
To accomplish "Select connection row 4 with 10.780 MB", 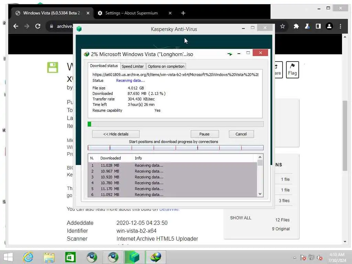I will tap(172, 183).
